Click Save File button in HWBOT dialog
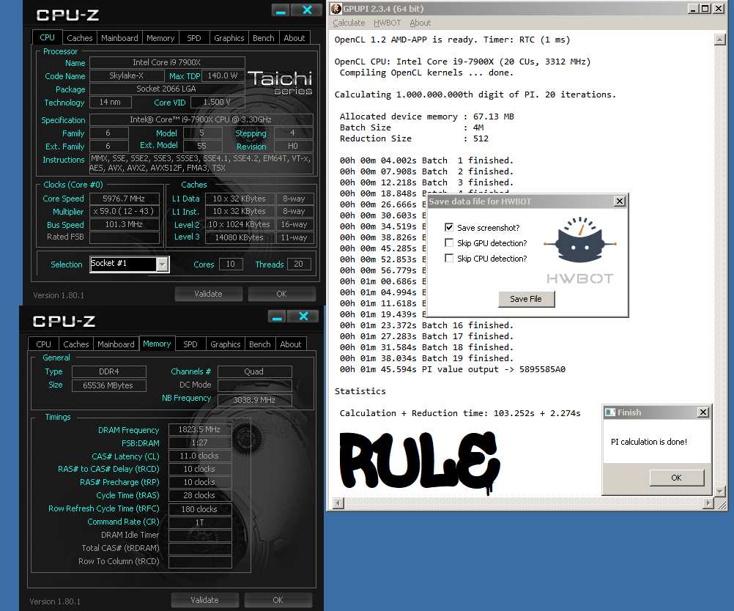This screenshot has width=734, height=611. click(x=526, y=299)
